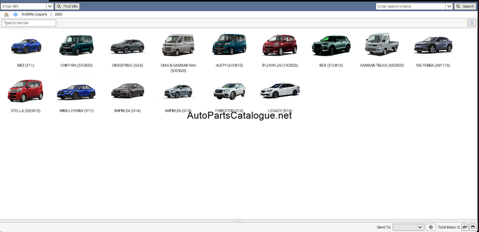Screen dimensions: 479x232
Task: Focus the Enter VIN field
Action: [x=24, y=6]
